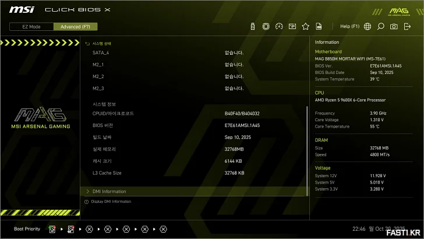Viewport: 424px width, 239px height.
Task: Select the M2_1 row
Action: pyautogui.click(x=194, y=65)
